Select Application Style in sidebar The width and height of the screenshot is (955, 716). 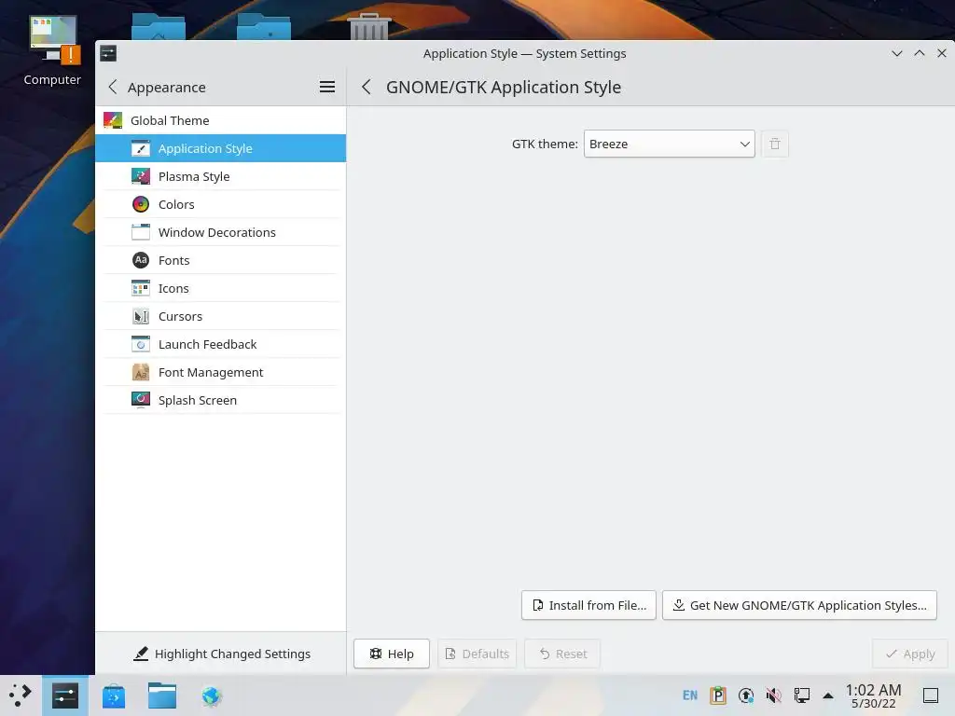[x=220, y=148]
